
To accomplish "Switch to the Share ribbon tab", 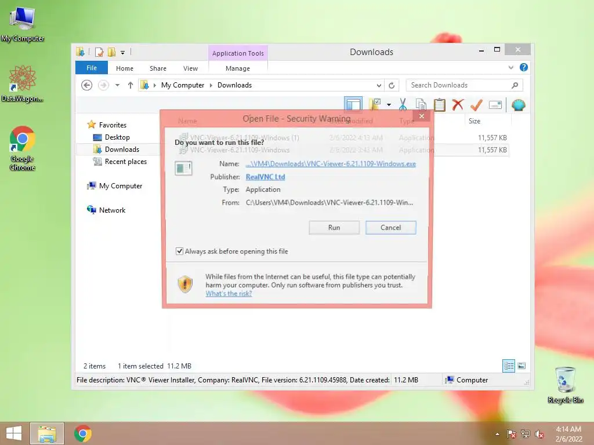I will (158, 68).
